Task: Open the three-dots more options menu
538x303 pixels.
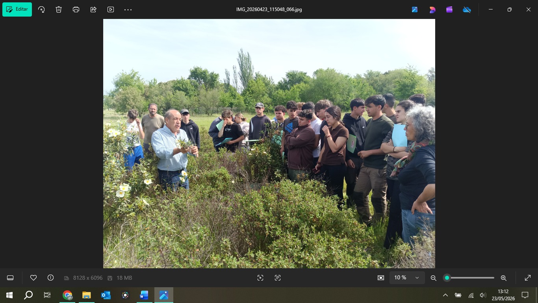Action: [x=128, y=9]
